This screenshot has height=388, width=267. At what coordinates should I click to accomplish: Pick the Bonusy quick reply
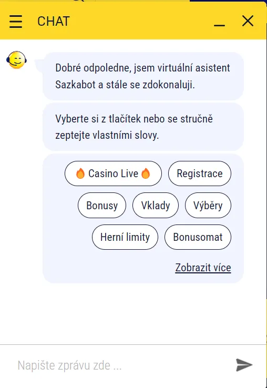pos(102,206)
